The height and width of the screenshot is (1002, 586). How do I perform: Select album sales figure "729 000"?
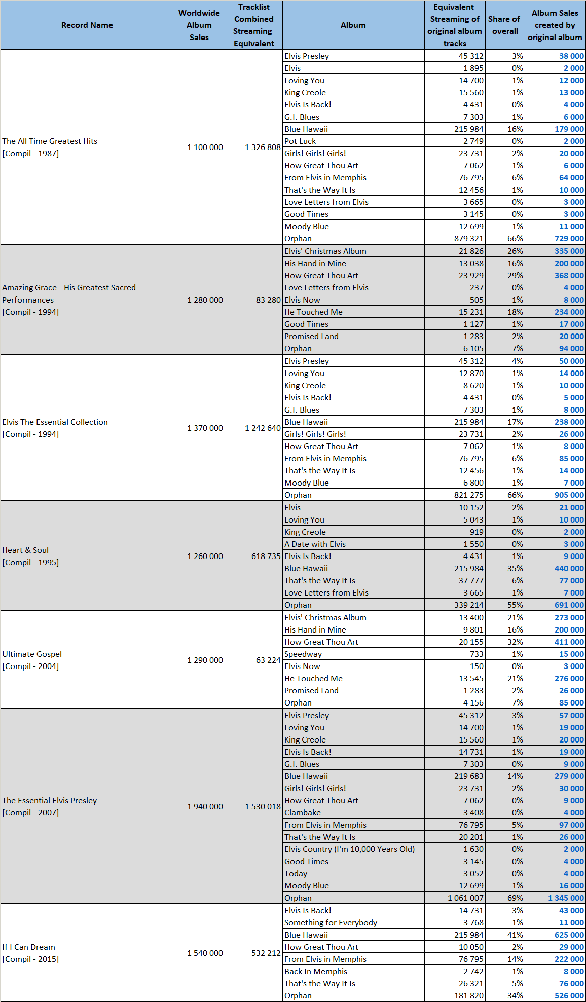click(x=569, y=238)
